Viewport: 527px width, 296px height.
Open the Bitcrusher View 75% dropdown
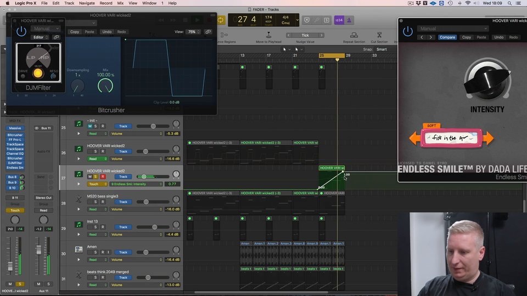coord(194,32)
